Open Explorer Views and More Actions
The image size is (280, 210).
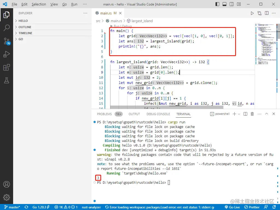coord(85,13)
